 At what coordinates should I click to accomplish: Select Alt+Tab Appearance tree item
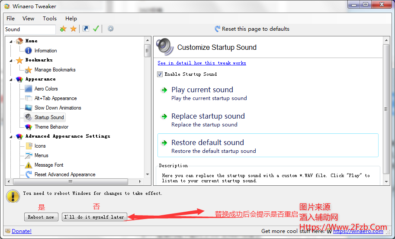pos(55,98)
